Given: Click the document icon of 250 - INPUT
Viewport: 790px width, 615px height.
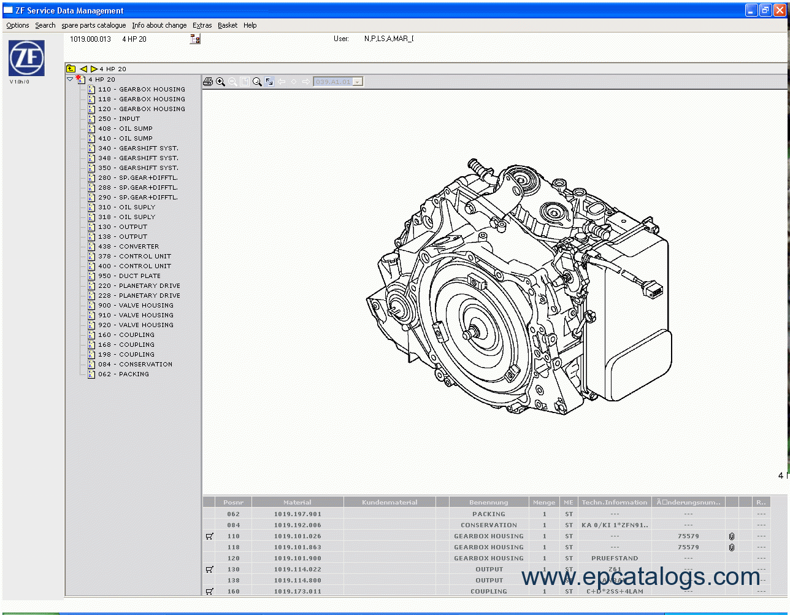Looking at the screenshot, I should click(x=91, y=119).
